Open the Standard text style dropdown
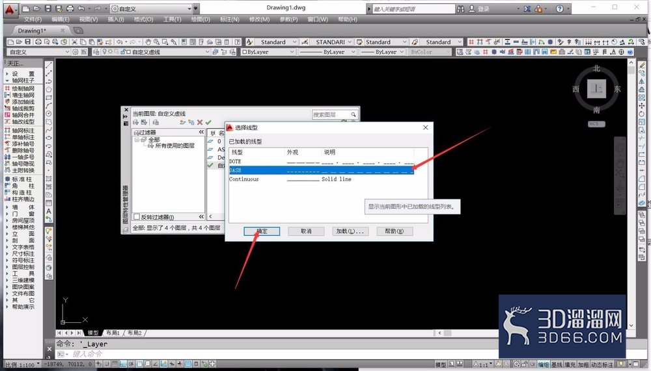Image resolution: width=651 pixels, height=371 pixels. coord(275,42)
